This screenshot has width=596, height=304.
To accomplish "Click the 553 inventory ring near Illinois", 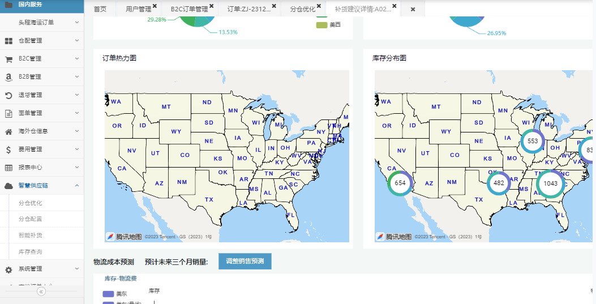I will (x=533, y=141).
